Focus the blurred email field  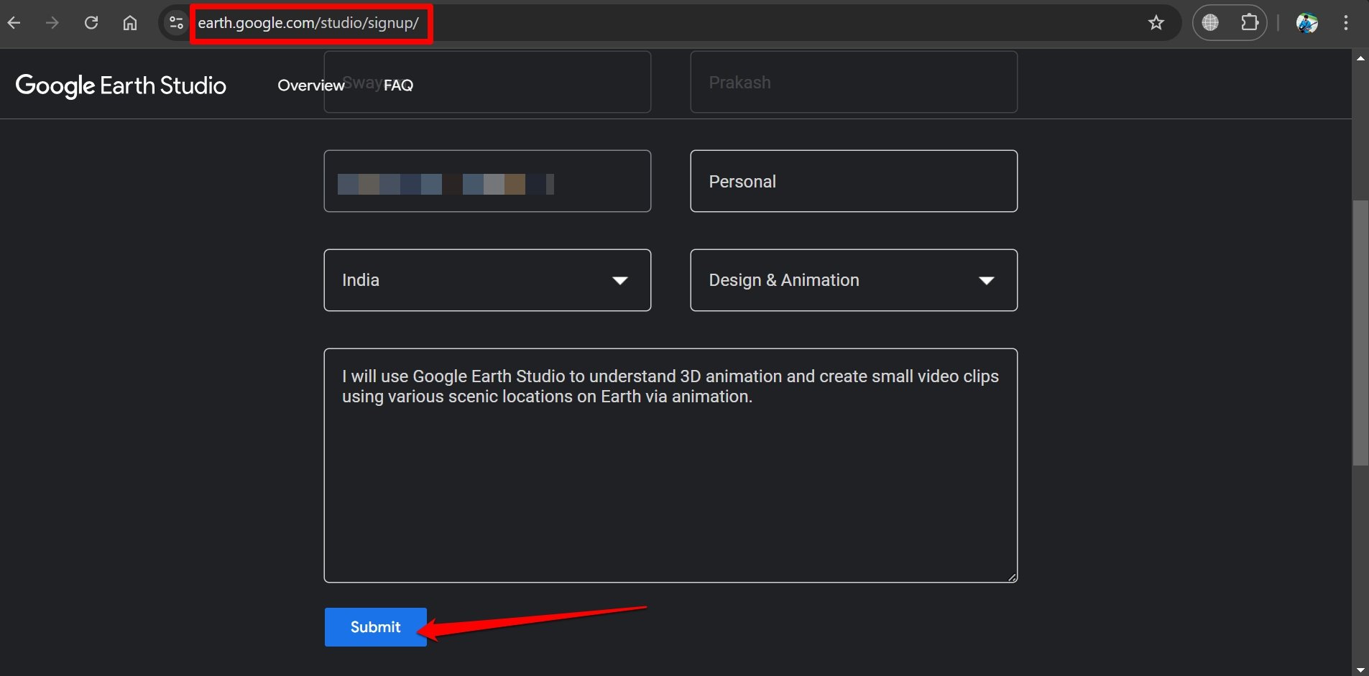487,181
